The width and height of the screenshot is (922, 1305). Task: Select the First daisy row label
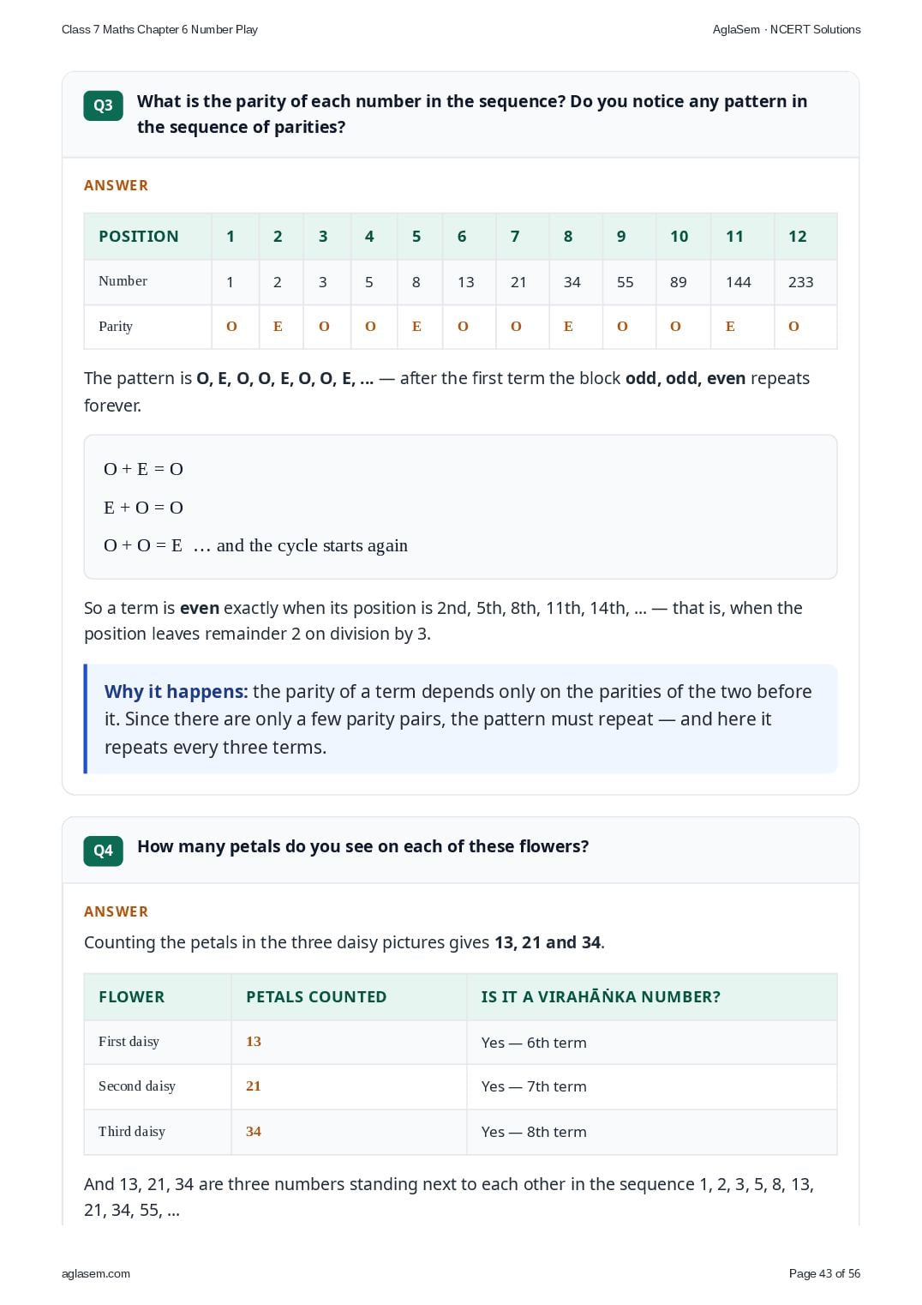coord(129,1042)
